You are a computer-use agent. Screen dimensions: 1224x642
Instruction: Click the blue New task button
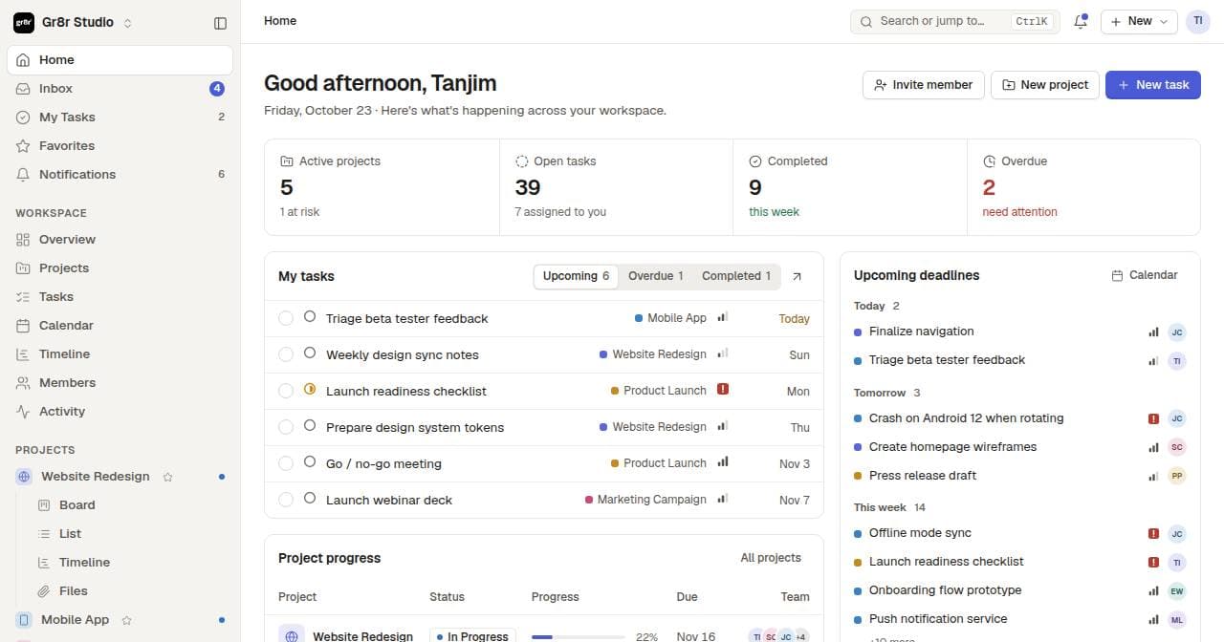tap(1153, 85)
